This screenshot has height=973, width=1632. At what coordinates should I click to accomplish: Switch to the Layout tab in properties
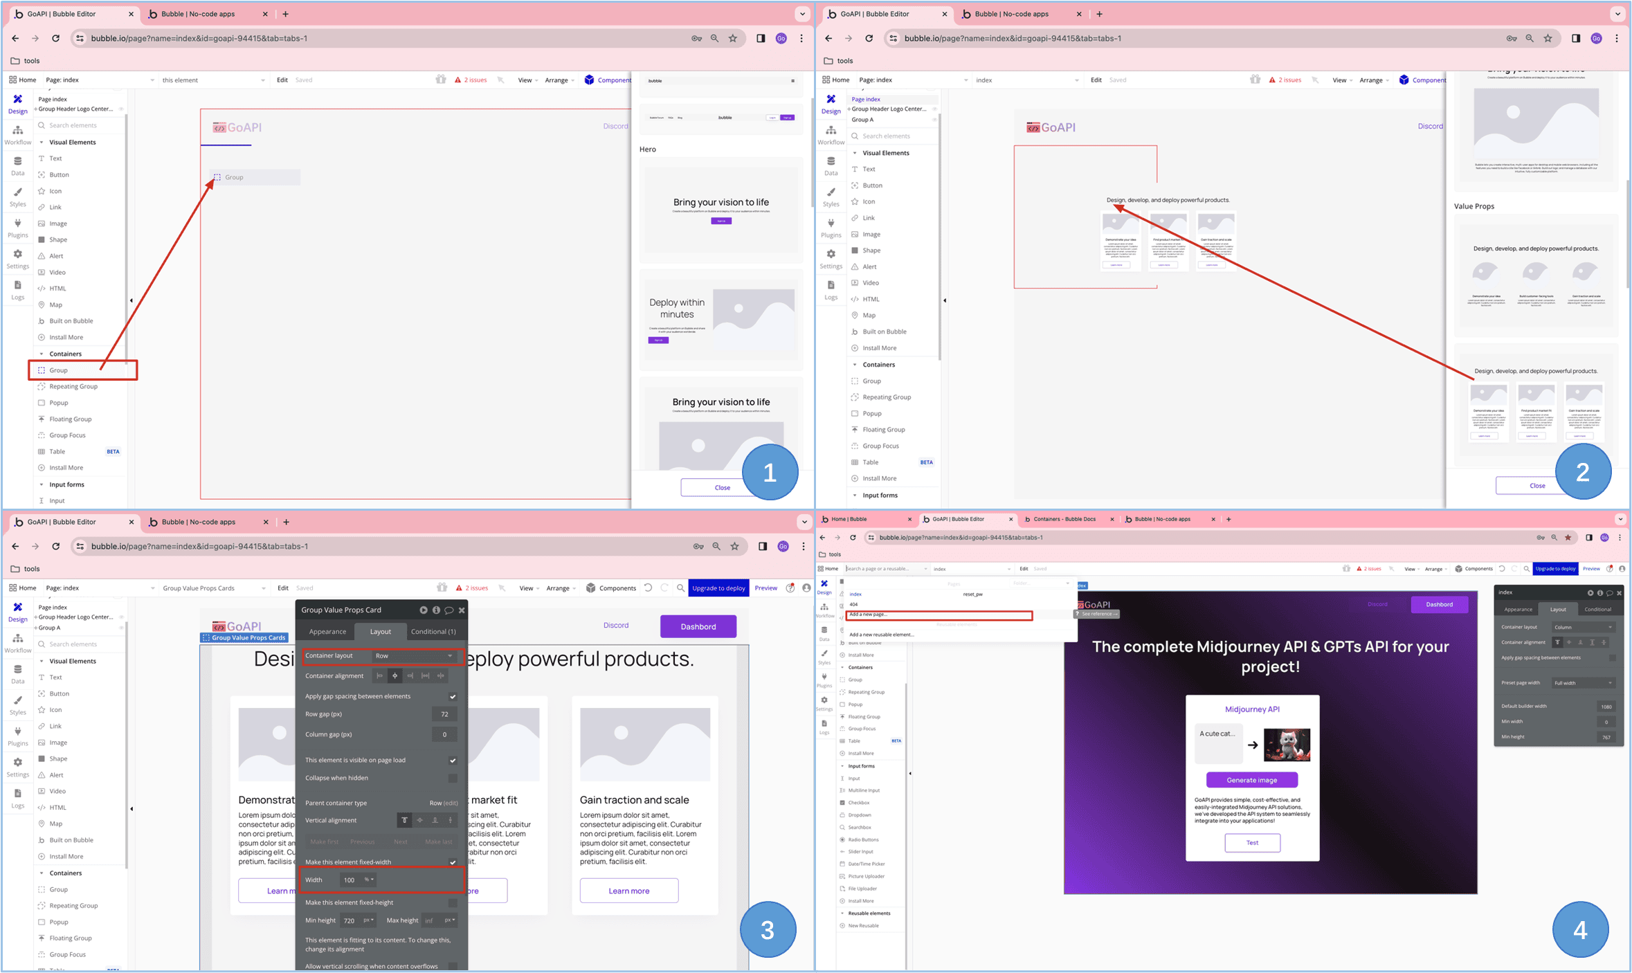click(x=380, y=631)
